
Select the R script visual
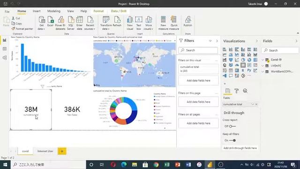point(243,70)
